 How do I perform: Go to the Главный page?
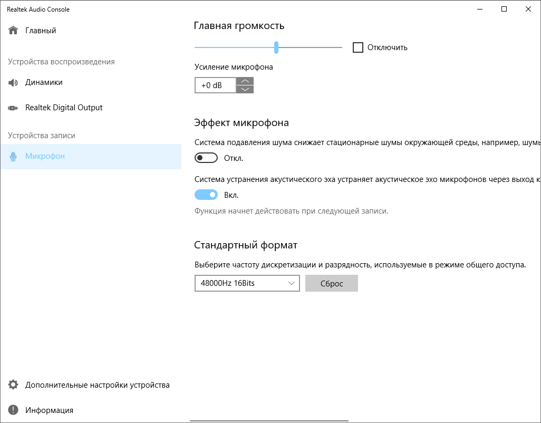tap(41, 31)
